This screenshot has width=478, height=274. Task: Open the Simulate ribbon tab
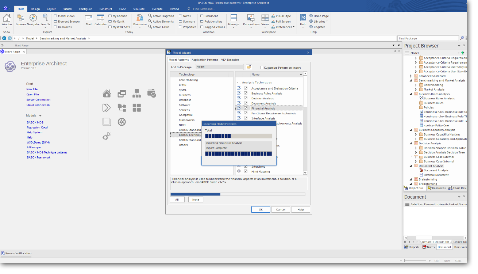point(139,9)
